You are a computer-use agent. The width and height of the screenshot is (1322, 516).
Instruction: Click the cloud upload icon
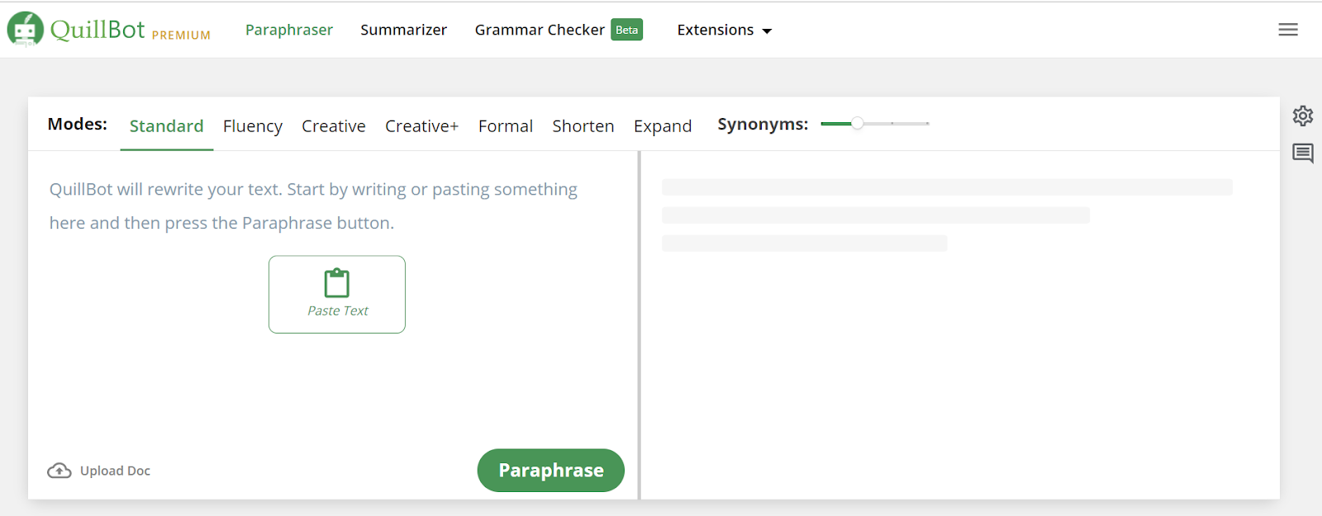click(x=59, y=471)
